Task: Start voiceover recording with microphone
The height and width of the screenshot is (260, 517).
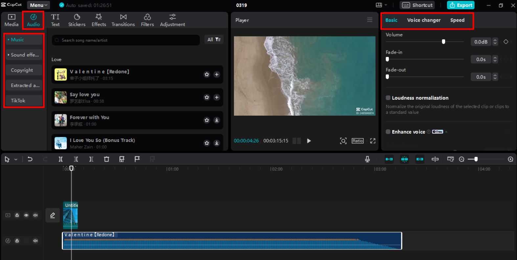Action: [368, 159]
